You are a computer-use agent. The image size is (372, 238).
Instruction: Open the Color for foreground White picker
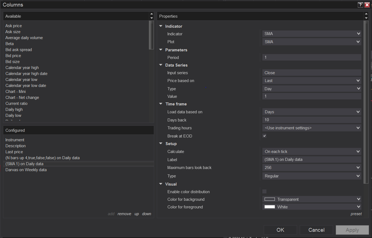pyautogui.click(x=312, y=207)
